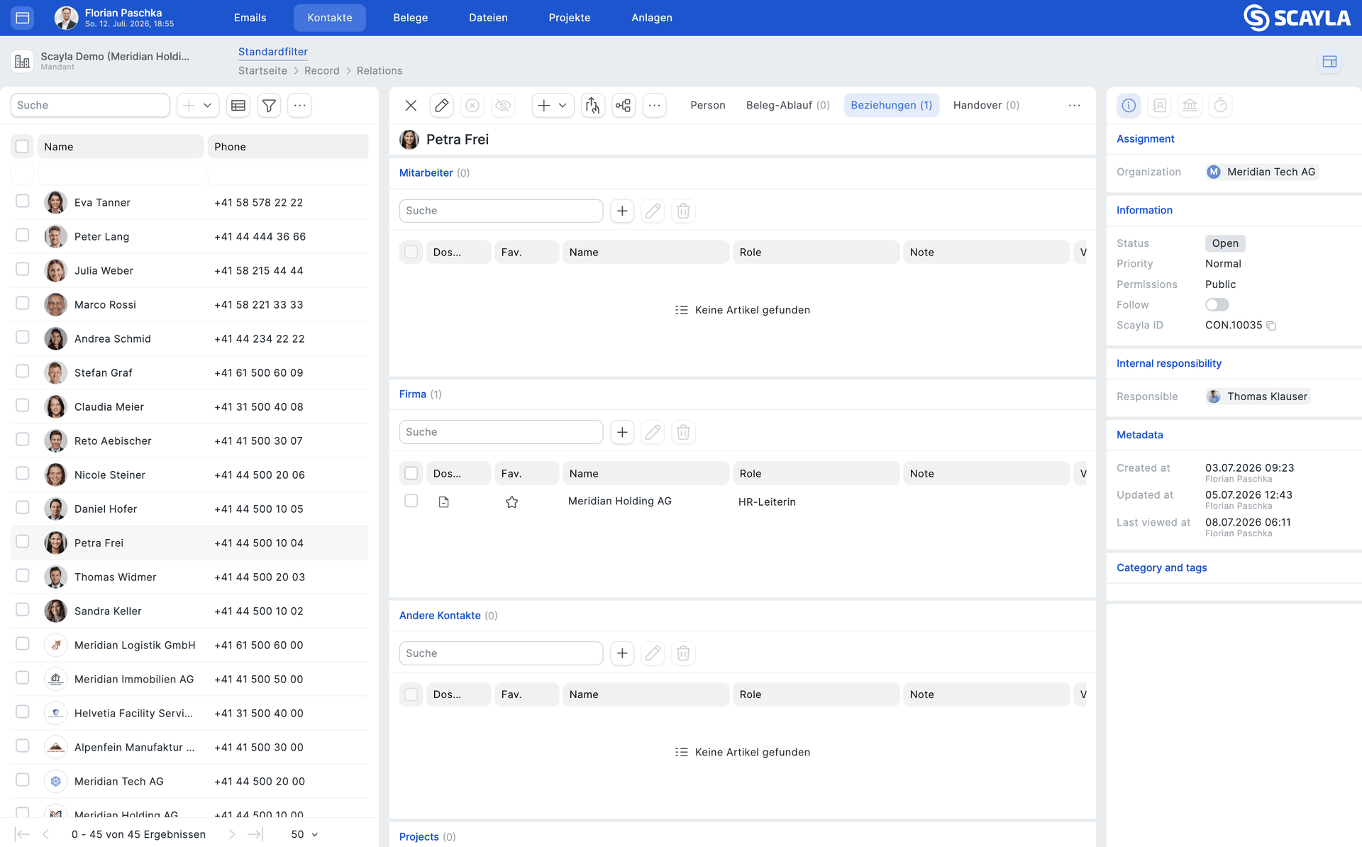
Task: Click the Mitarbeiter search field
Action: pos(501,211)
